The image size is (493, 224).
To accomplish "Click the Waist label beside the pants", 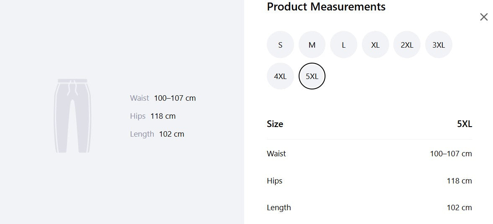I will [139, 98].
